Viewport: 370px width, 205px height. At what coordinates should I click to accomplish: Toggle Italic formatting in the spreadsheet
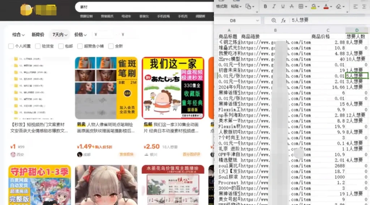pyautogui.click(x=274, y=6)
